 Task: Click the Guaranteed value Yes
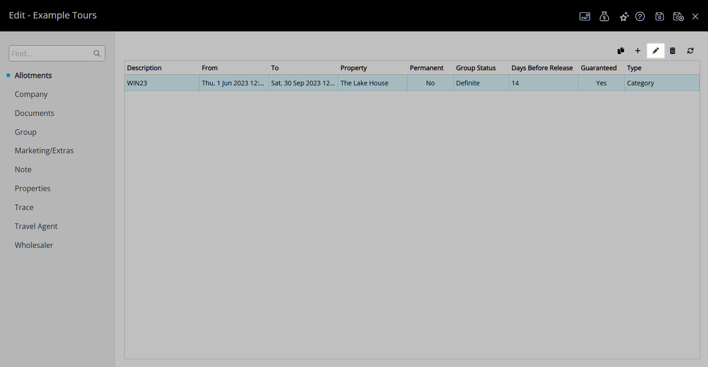[601, 83]
